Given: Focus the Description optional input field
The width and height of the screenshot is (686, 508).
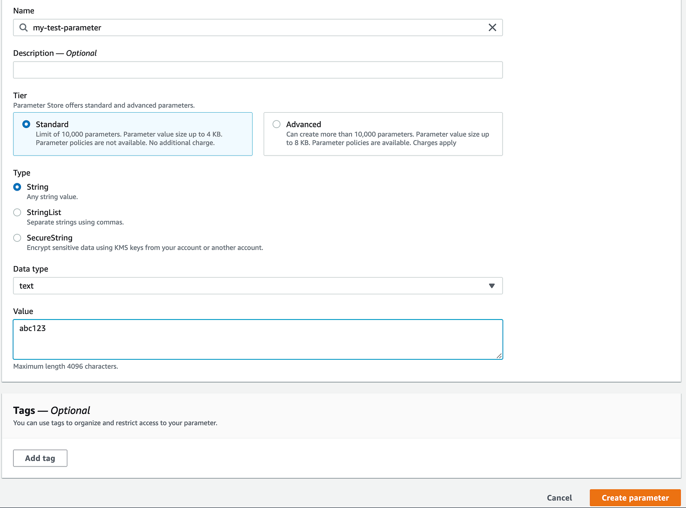Looking at the screenshot, I should (258, 70).
